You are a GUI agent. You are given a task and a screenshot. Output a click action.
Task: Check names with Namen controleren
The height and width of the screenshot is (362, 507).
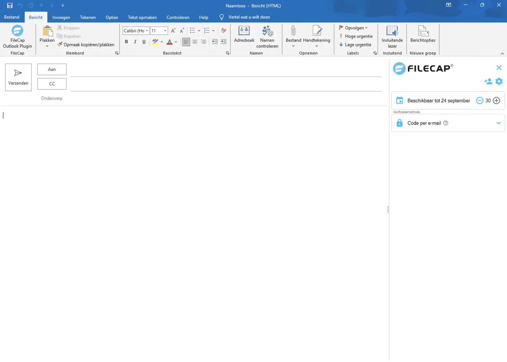267,37
